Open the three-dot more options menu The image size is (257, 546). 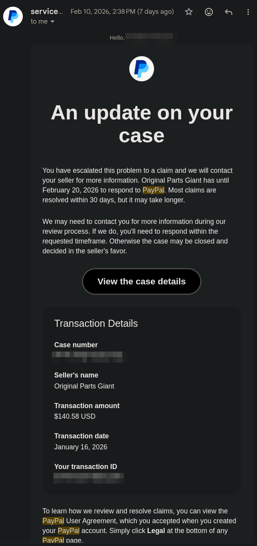pos(248,12)
